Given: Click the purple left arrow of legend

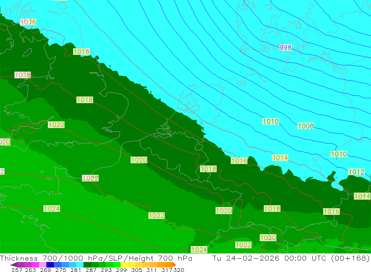Looking at the screenshot, I should pos(13,265).
